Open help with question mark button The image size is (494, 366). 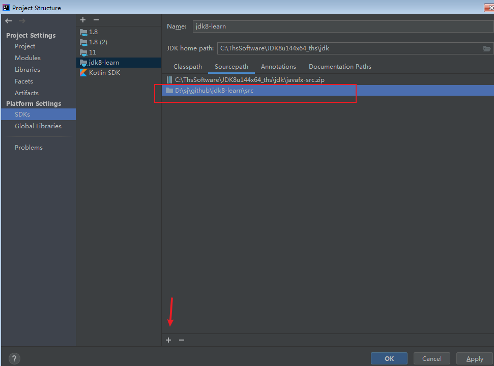(14, 358)
